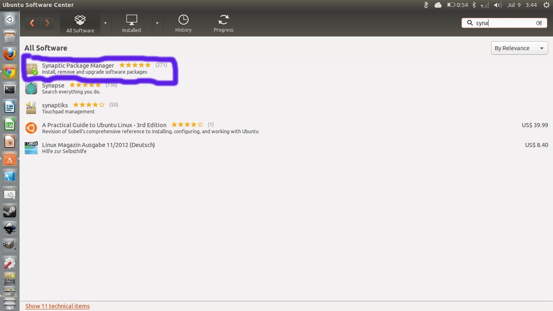The image size is (553, 311).
Task: Click the 'All Software' heading
Action: click(x=46, y=48)
